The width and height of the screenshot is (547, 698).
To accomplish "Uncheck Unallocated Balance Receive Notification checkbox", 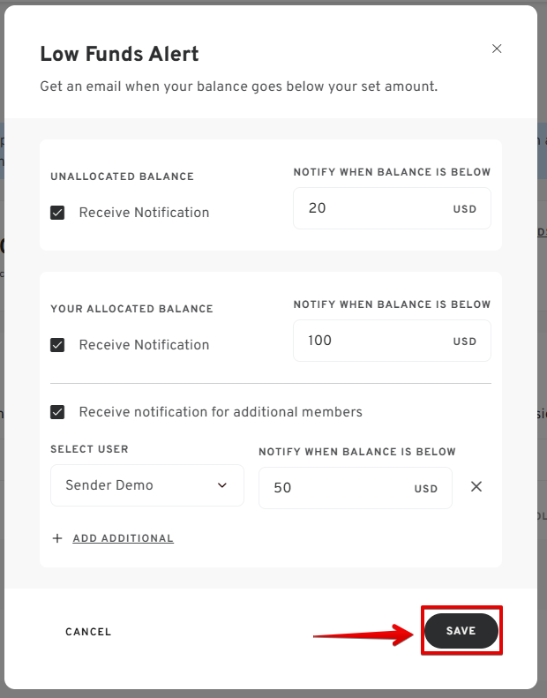I will pyautogui.click(x=57, y=213).
